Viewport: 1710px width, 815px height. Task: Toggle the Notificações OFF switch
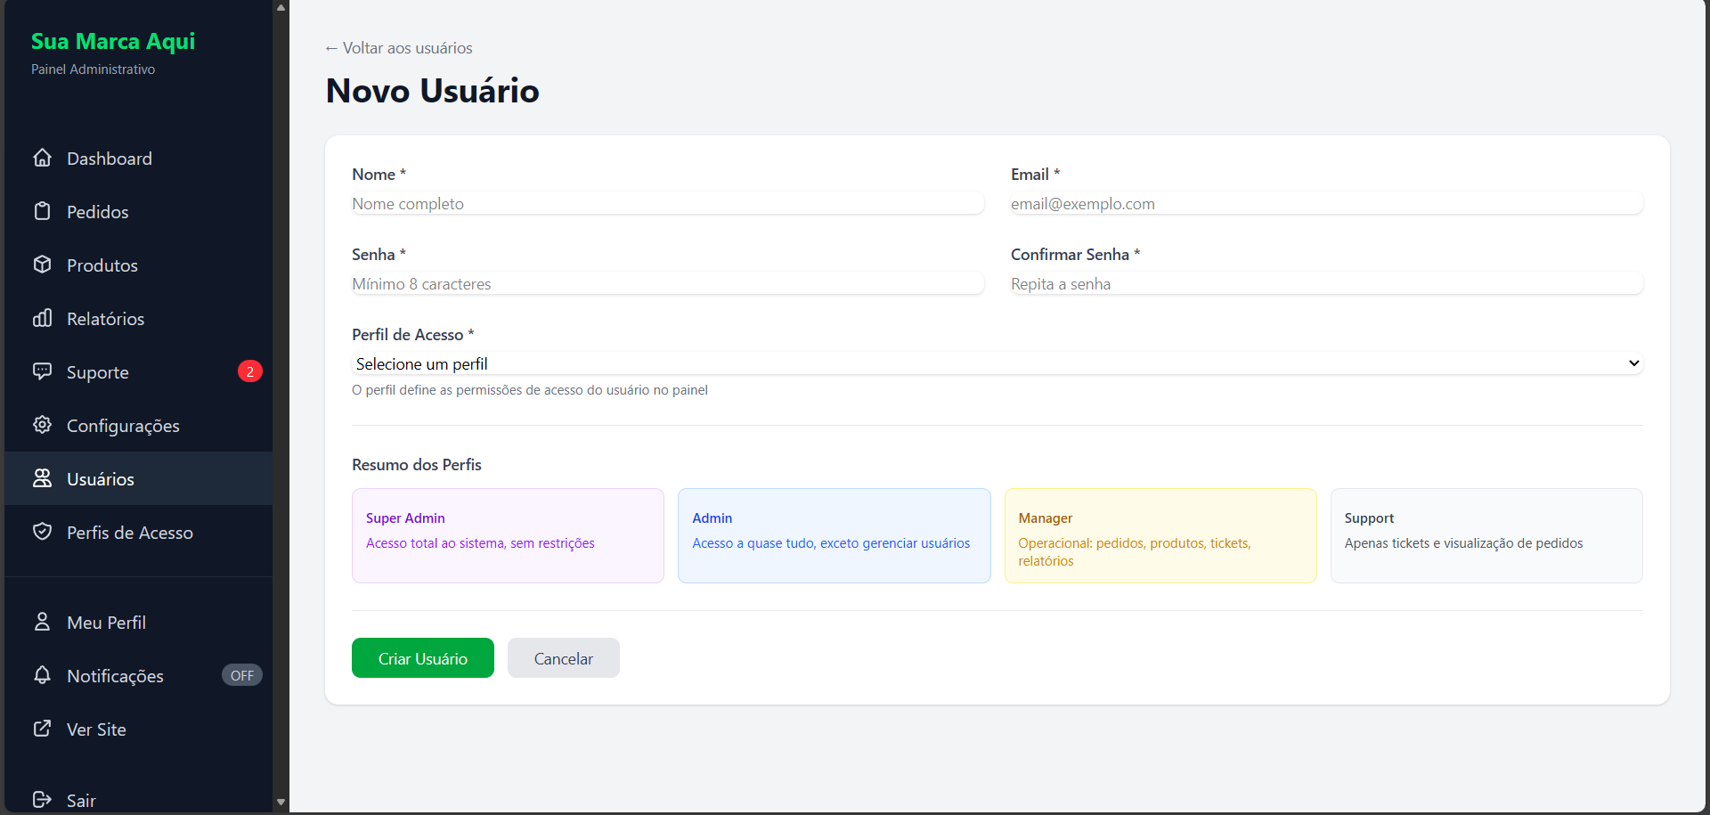pyautogui.click(x=241, y=675)
